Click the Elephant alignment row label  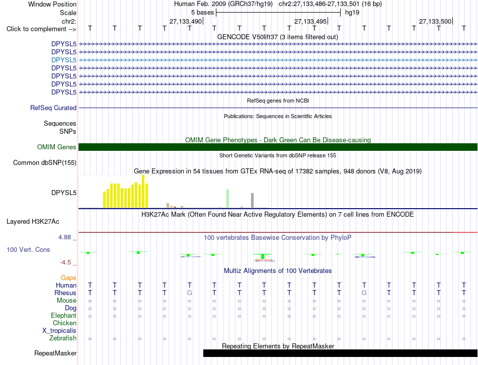64,316
